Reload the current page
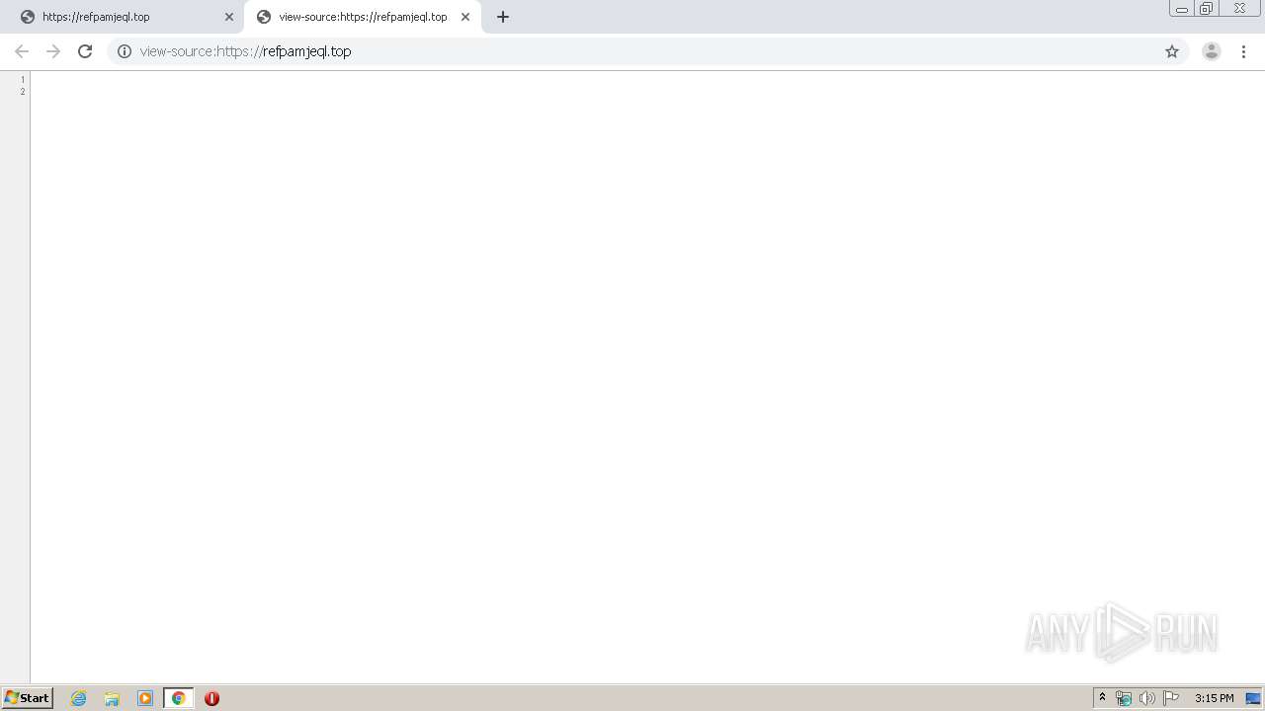This screenshot has height=711, width=1265. (x=85, y=51)
